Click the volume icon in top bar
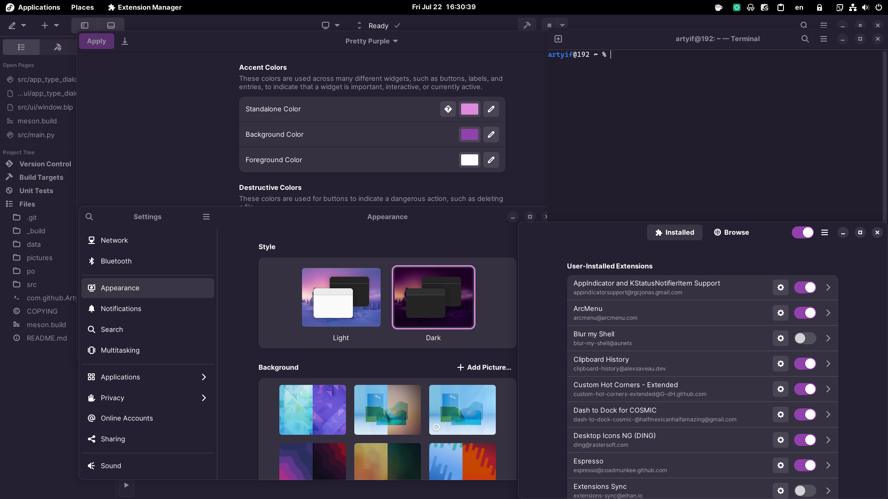The image size is (888, 499). click(866, 7)
